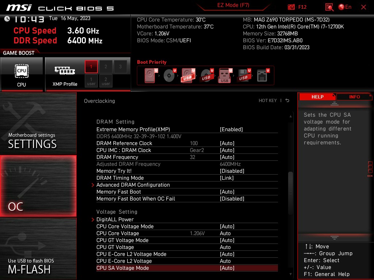Click the USB floppy boot device icon
The image size is (374, 280).
[244, 75]
